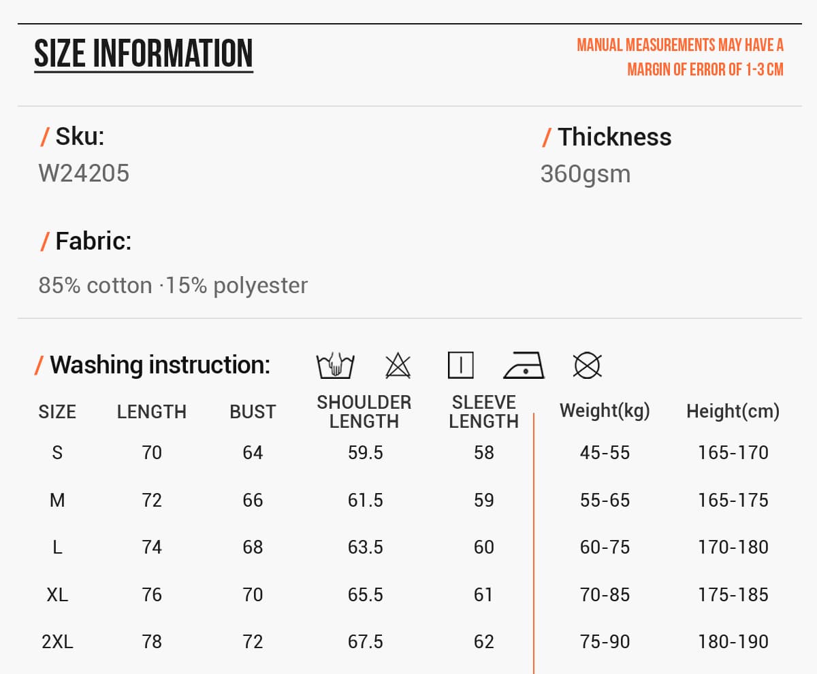Select the SIZE INFORMATION heading
This screenshot has height=674, width=817.
144,54
